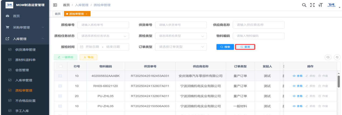This screenshot has width=342, height=115.
Task: Click the MOM logo in sidebar header
Action: click(9, 5)
